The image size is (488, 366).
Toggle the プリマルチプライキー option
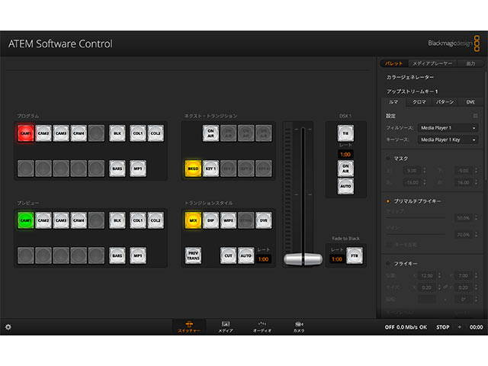pos(388,201)
